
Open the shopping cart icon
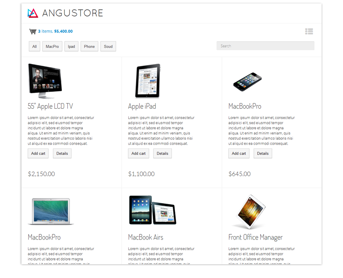pos(33,31)
